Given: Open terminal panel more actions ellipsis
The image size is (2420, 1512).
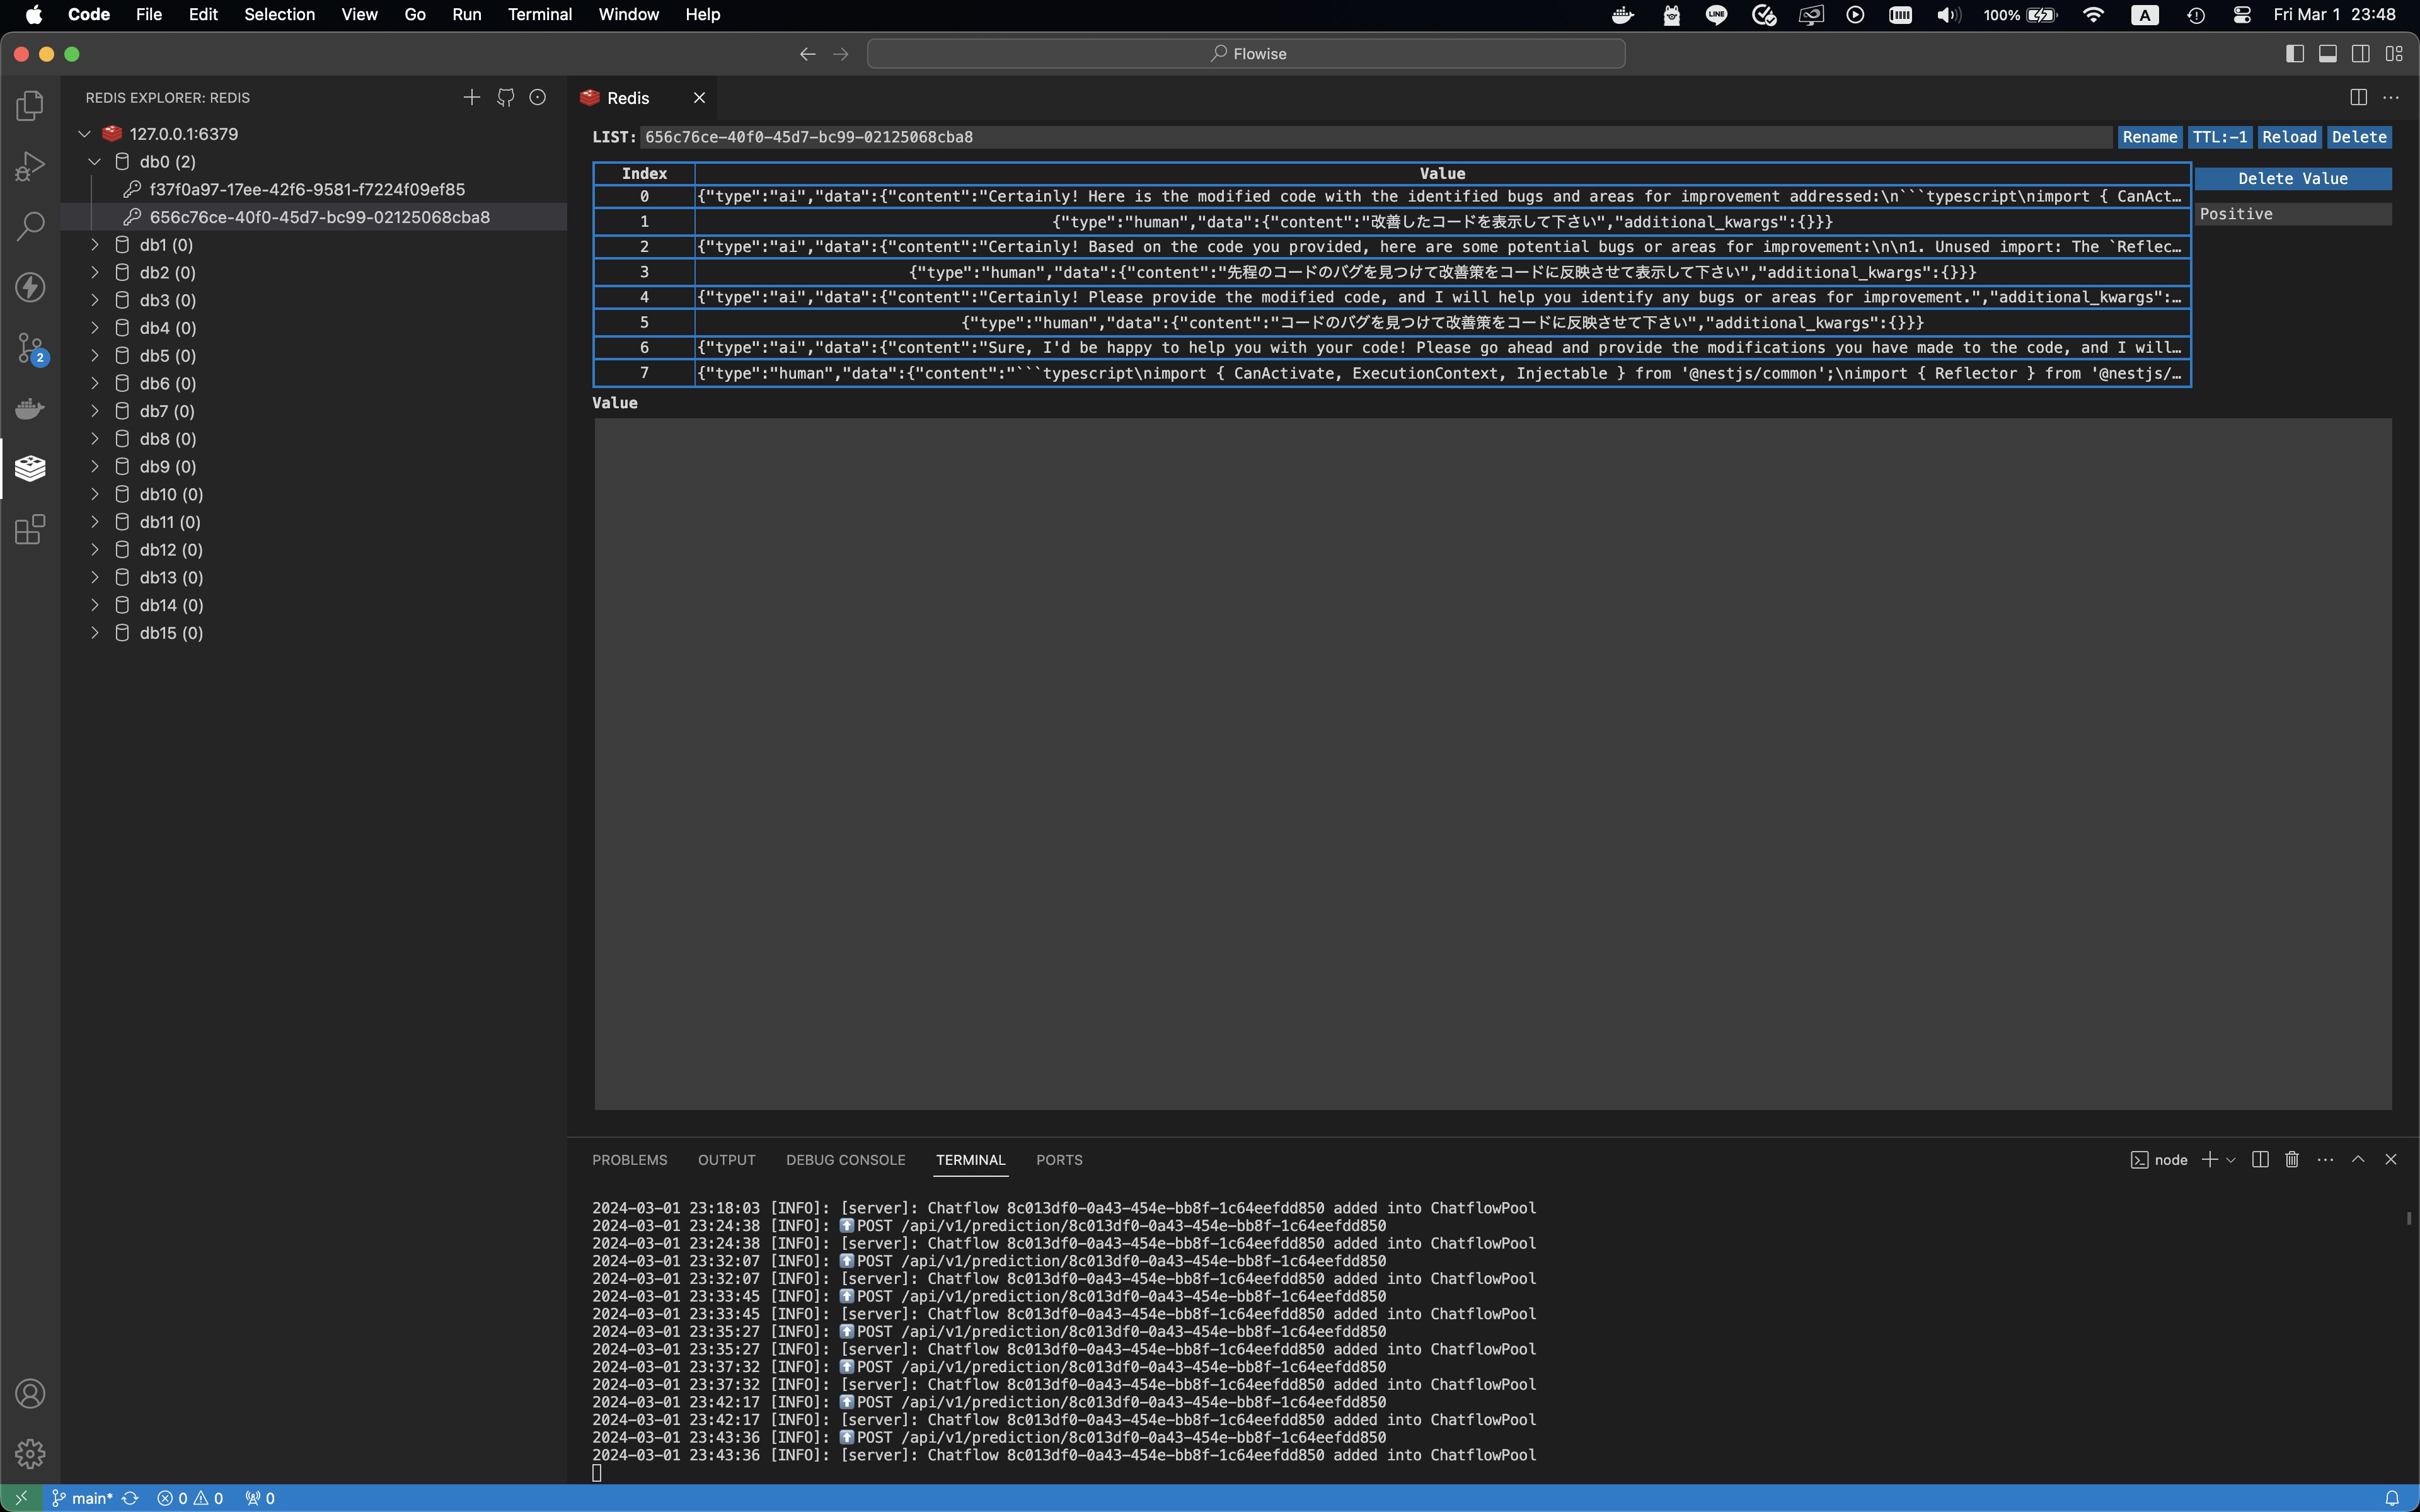Looking at the screenshot, I should tap(2325, 1159).
